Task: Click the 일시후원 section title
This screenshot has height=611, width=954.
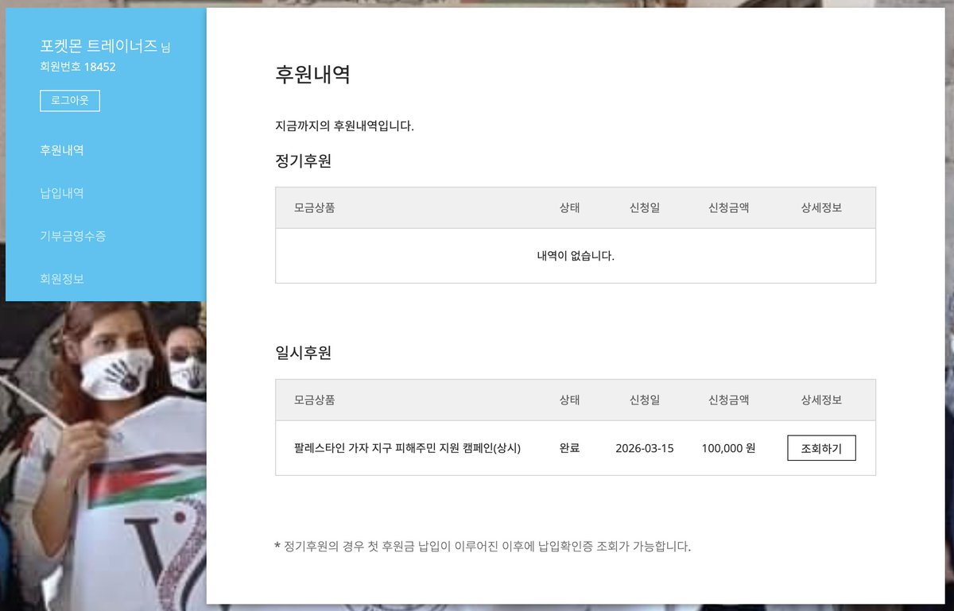Action: [301, 352]
